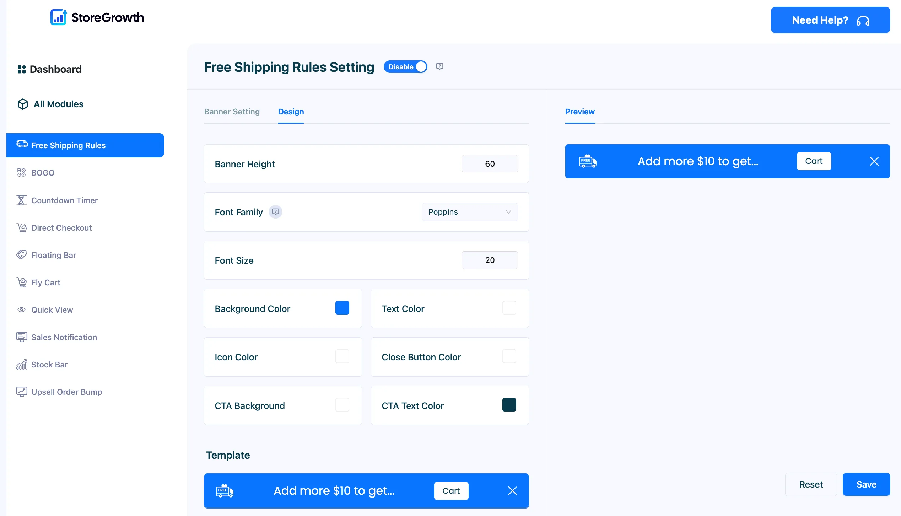
Task: Open the Poppins font family dropdown
Action: (470, 212)
